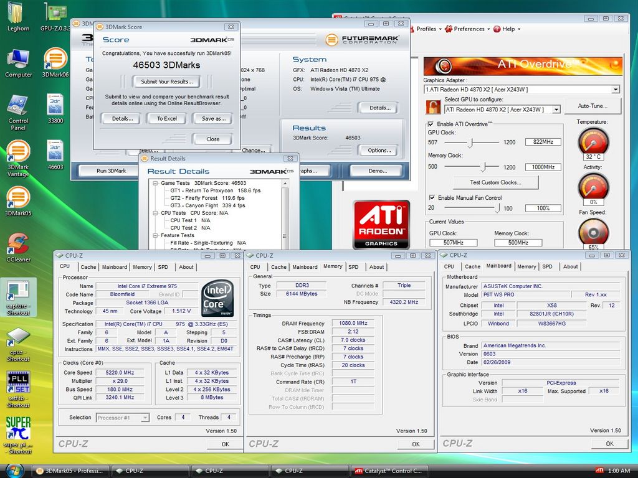The height and width of the screenshot is (478, 638).
Task: Toggle the Enable ATI Overdrive checkbox
Action: (431, 124)
